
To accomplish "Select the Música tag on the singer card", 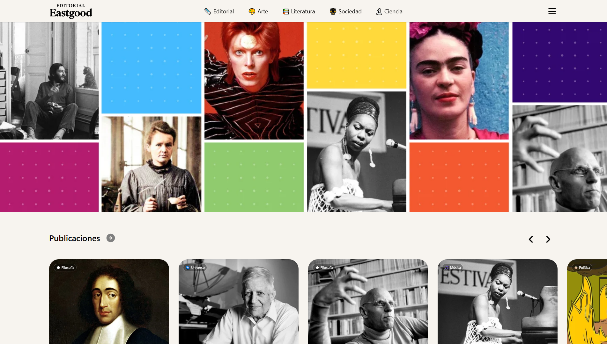I will pos(453,268).
